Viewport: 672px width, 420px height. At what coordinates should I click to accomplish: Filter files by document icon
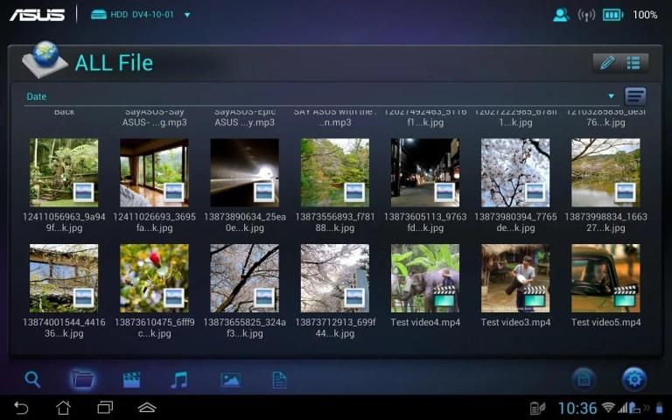pos(279,380)
